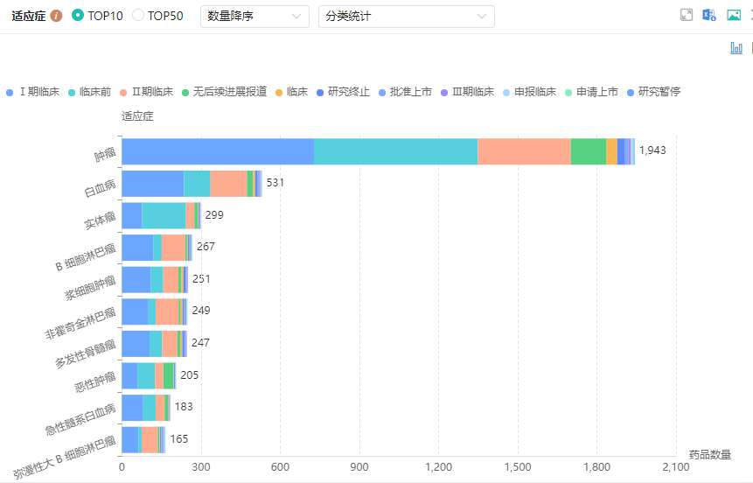Click the 肿瘤 bar's blue Ⅰ期临床 segment

(217, 151)
